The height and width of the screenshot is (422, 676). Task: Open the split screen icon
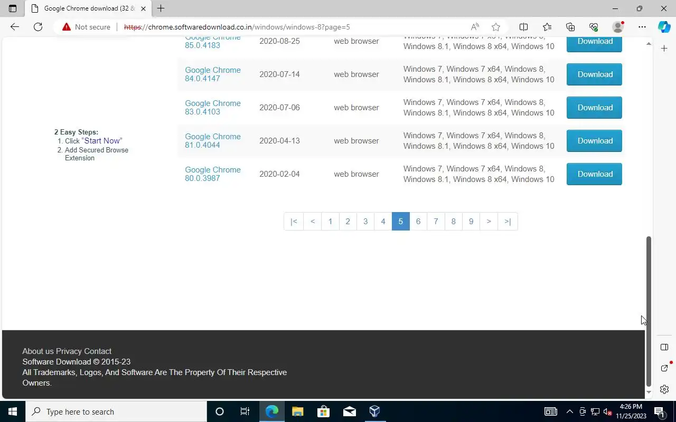(x=523, y=27)
